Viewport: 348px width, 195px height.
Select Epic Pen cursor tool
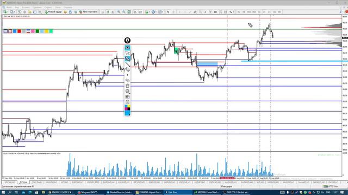click(x=127, y=53)
